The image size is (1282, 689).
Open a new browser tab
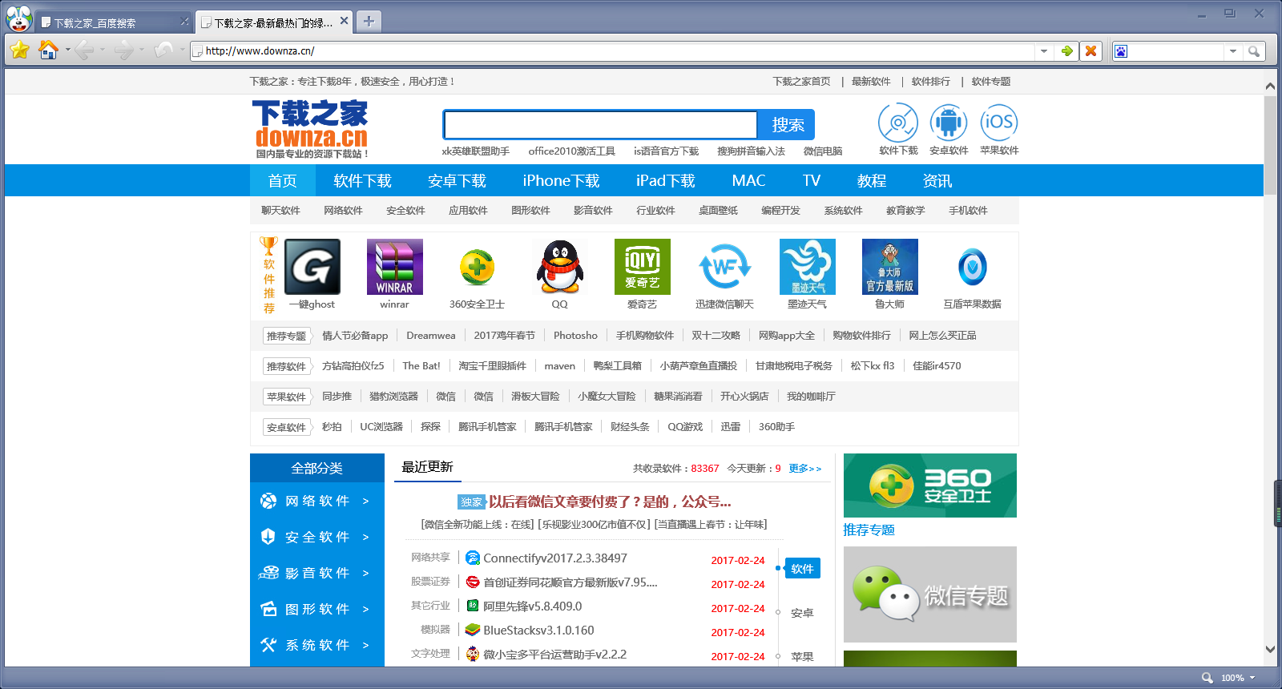[x=369, y=22]
